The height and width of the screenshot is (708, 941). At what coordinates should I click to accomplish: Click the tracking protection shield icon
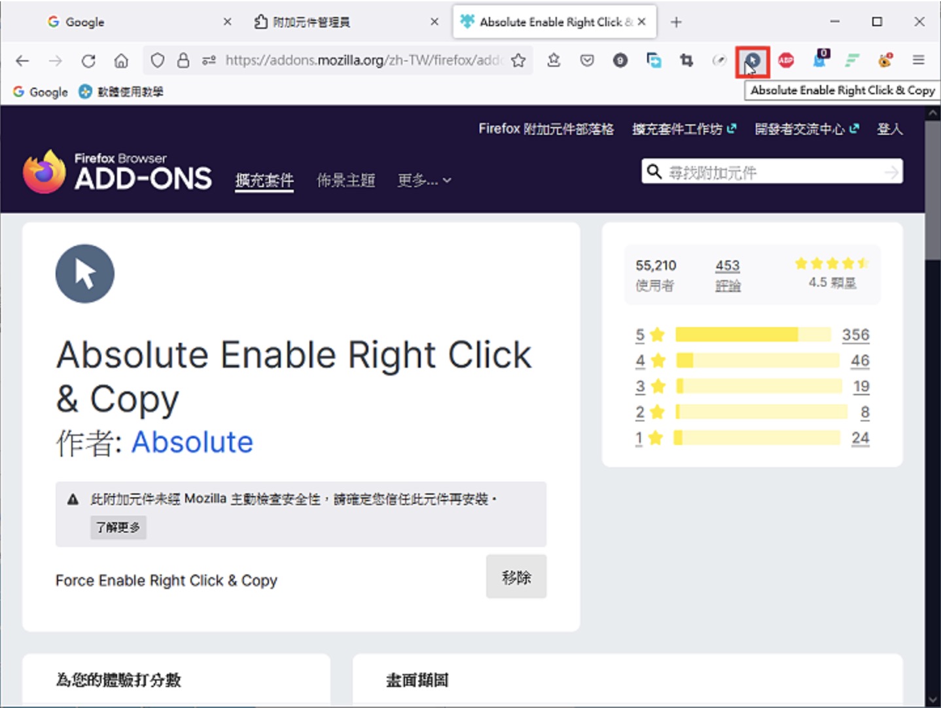[157, 61]
